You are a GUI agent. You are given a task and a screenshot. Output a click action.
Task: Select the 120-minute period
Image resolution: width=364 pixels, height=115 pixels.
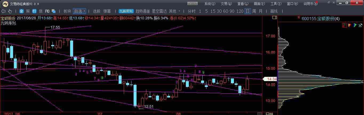(x=240, y=11)
